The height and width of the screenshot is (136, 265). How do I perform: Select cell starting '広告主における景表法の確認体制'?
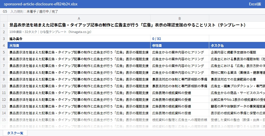pos(237,59)
